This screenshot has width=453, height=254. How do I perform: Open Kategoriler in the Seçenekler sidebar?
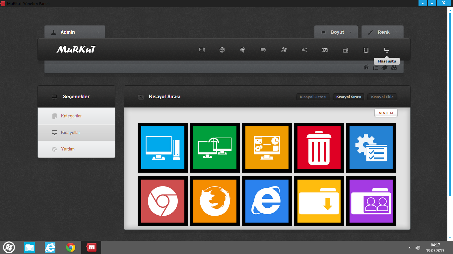(x=71, y=116)
